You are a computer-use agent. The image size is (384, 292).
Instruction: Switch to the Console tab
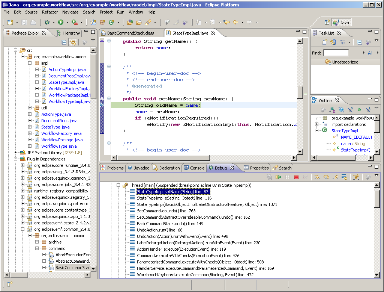click(194, 168)
